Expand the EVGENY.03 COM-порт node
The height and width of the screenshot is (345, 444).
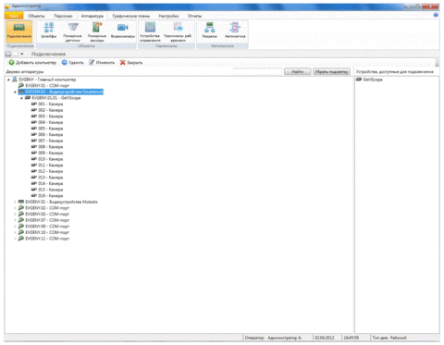[15, 214]
